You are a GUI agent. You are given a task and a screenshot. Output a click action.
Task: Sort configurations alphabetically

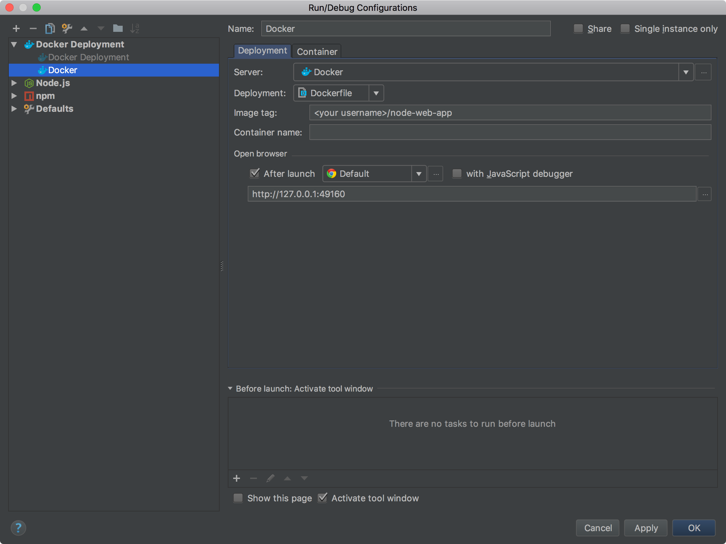[x=135, y=28]
